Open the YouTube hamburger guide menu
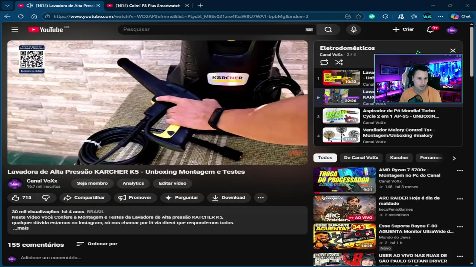Image resolution: width=476 pixels, height=267 pixels. point(15,30)
